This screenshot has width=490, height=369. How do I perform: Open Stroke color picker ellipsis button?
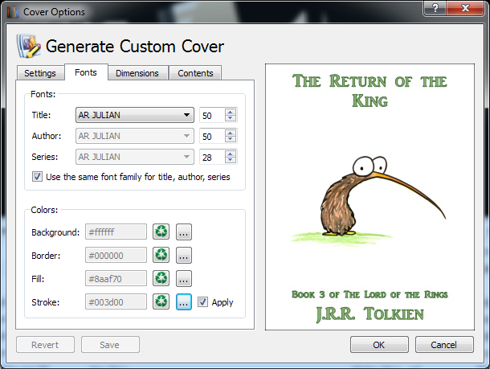[184, 301]
